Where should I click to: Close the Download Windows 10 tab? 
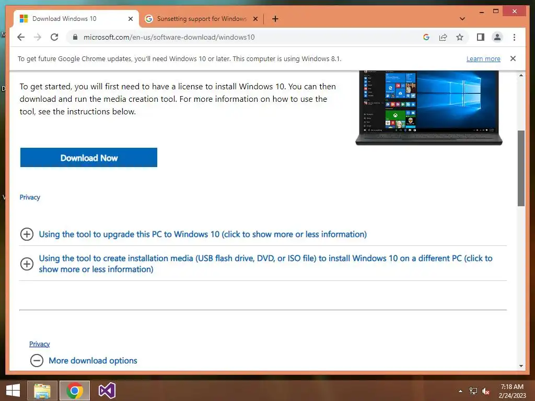[130, 19]
